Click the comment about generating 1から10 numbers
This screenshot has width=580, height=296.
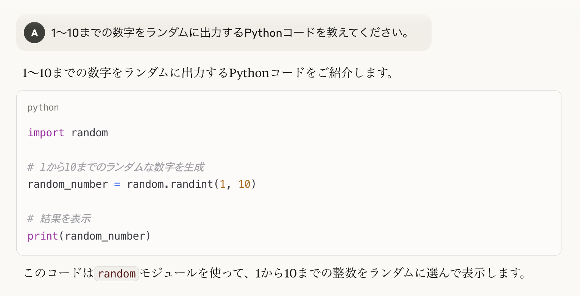coord(116,167)
